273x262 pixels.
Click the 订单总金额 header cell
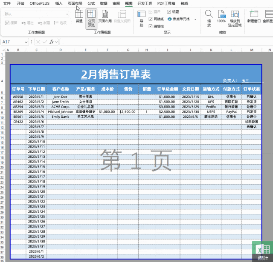click(x=168, y=89)
